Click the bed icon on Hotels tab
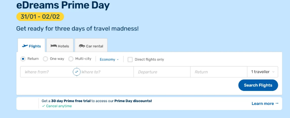This screenshot has width=290, height=118. tap(54, 46)
